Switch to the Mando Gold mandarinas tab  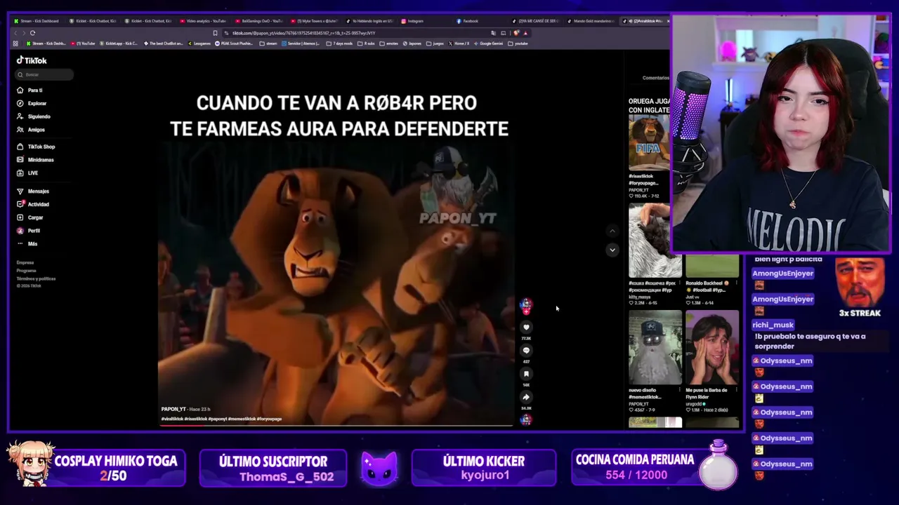590,21
